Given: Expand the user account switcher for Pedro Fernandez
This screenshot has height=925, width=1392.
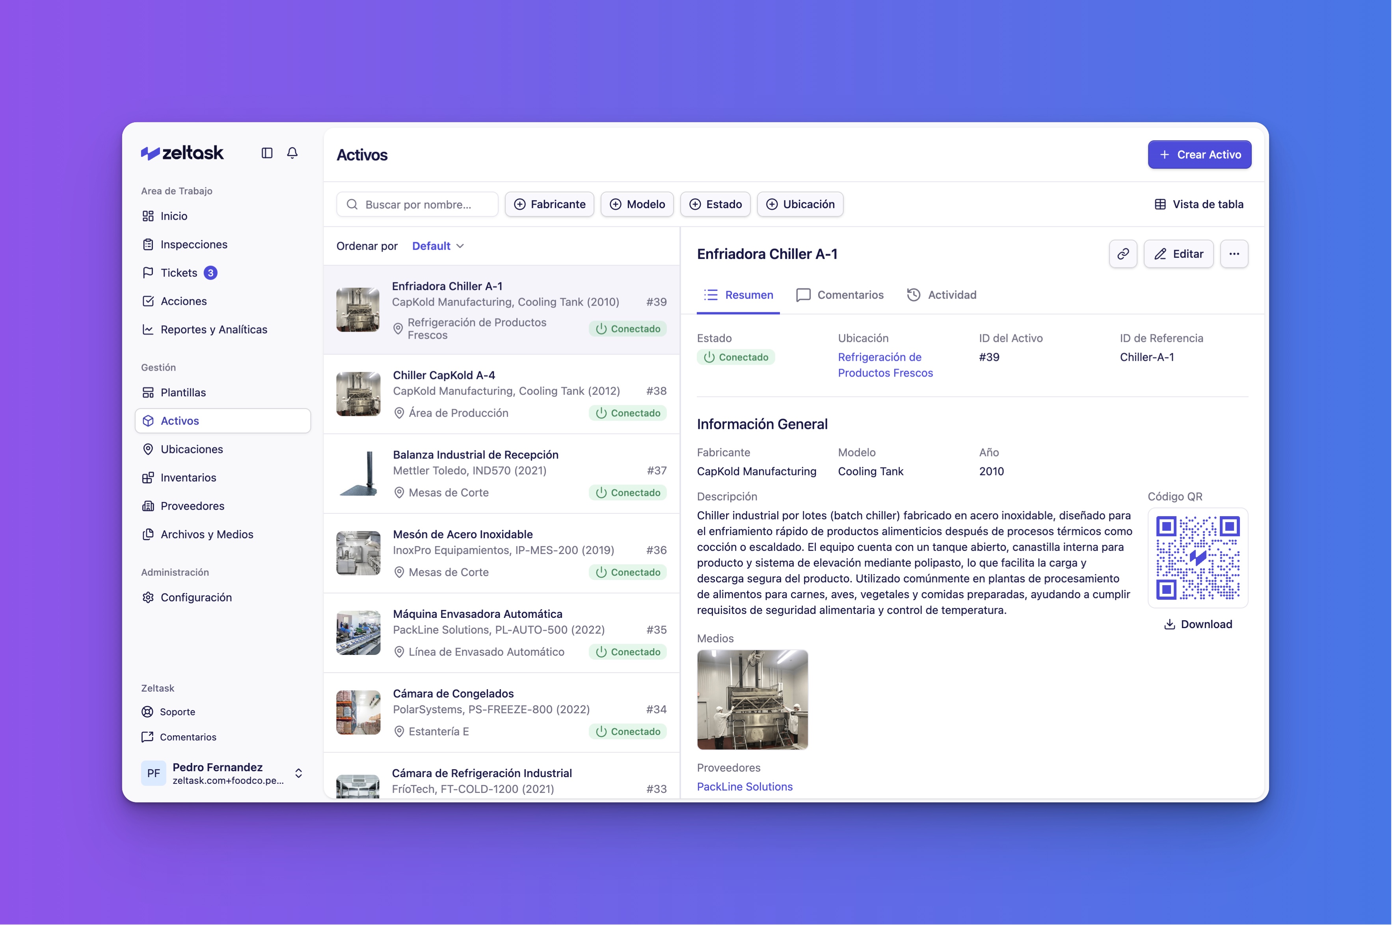Looking at the screenshot, I should [299, 773].
